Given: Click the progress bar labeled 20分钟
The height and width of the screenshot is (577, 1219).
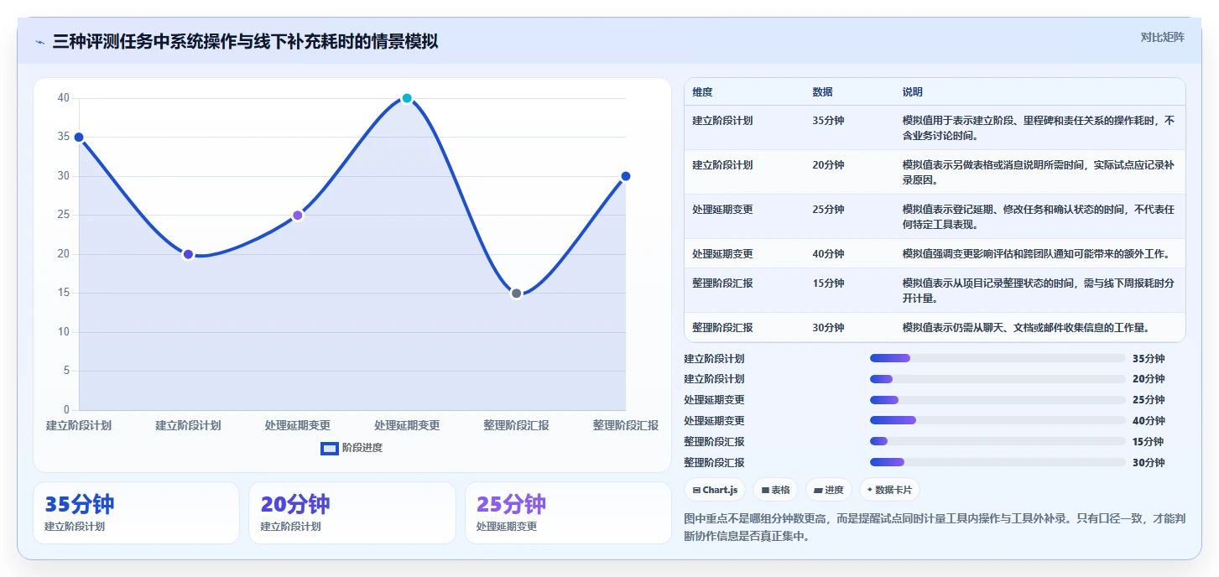Looking at the screenshot, I should point(998,379).
